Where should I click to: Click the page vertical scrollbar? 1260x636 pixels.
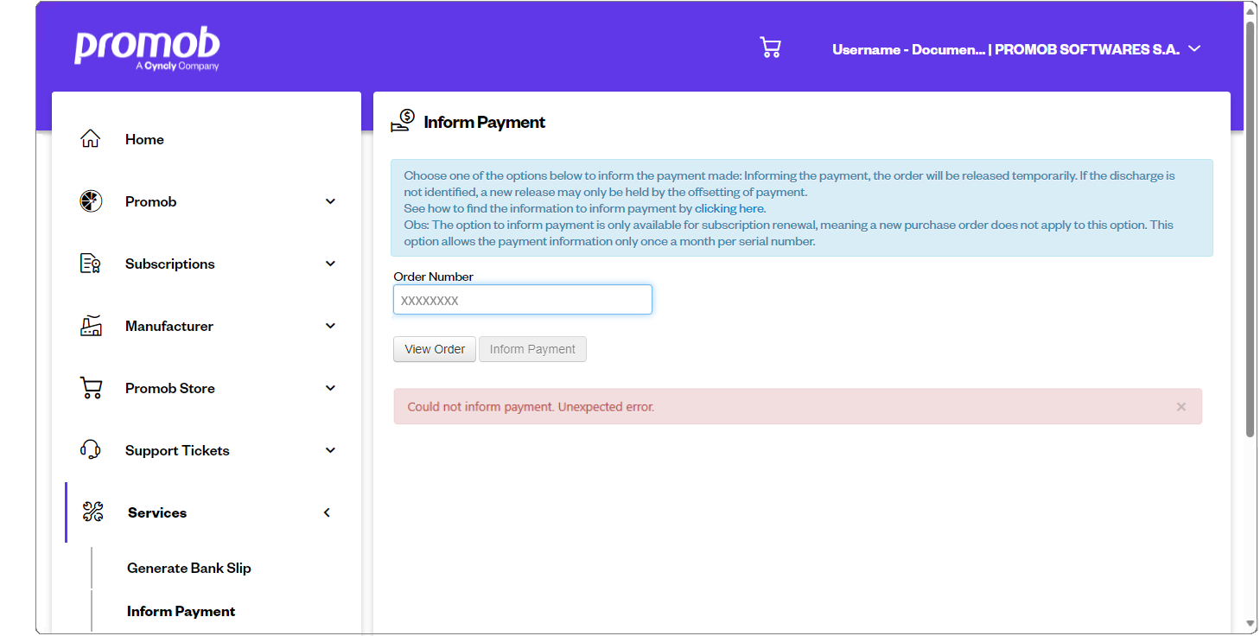point(1250,229)
